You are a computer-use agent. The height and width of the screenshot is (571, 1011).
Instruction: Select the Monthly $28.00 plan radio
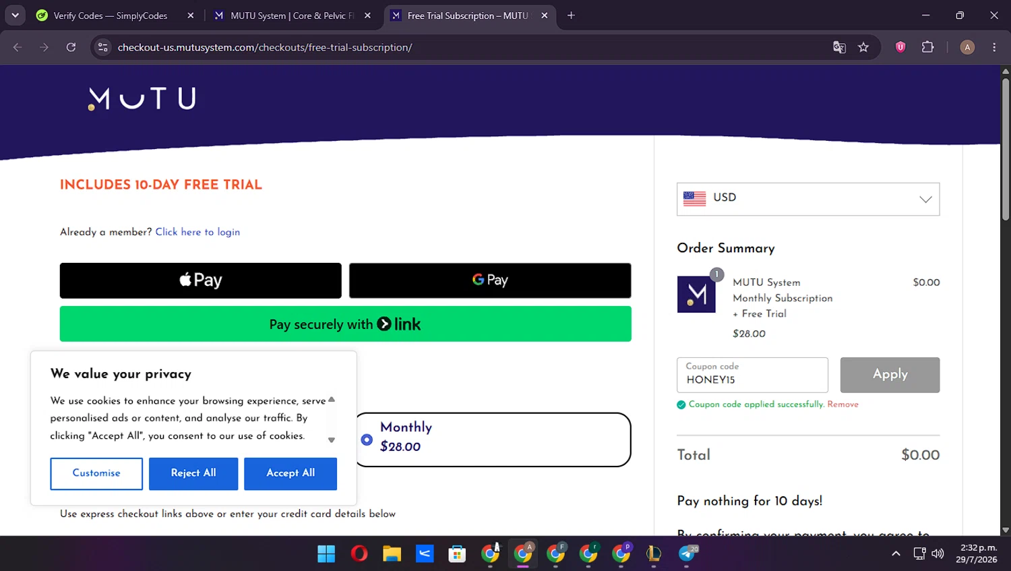367,440
